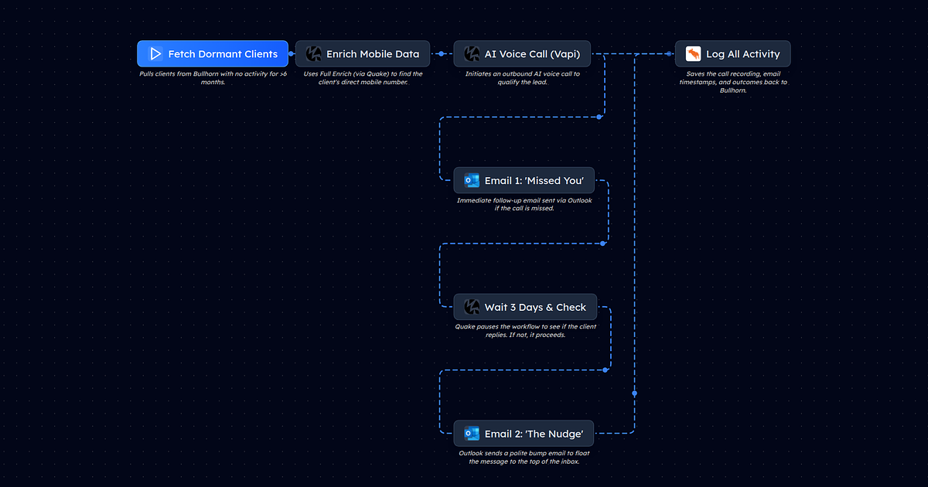Click connector dot between Enrich and AI Voice Call
928x487 pixels.
pos(441,54)
